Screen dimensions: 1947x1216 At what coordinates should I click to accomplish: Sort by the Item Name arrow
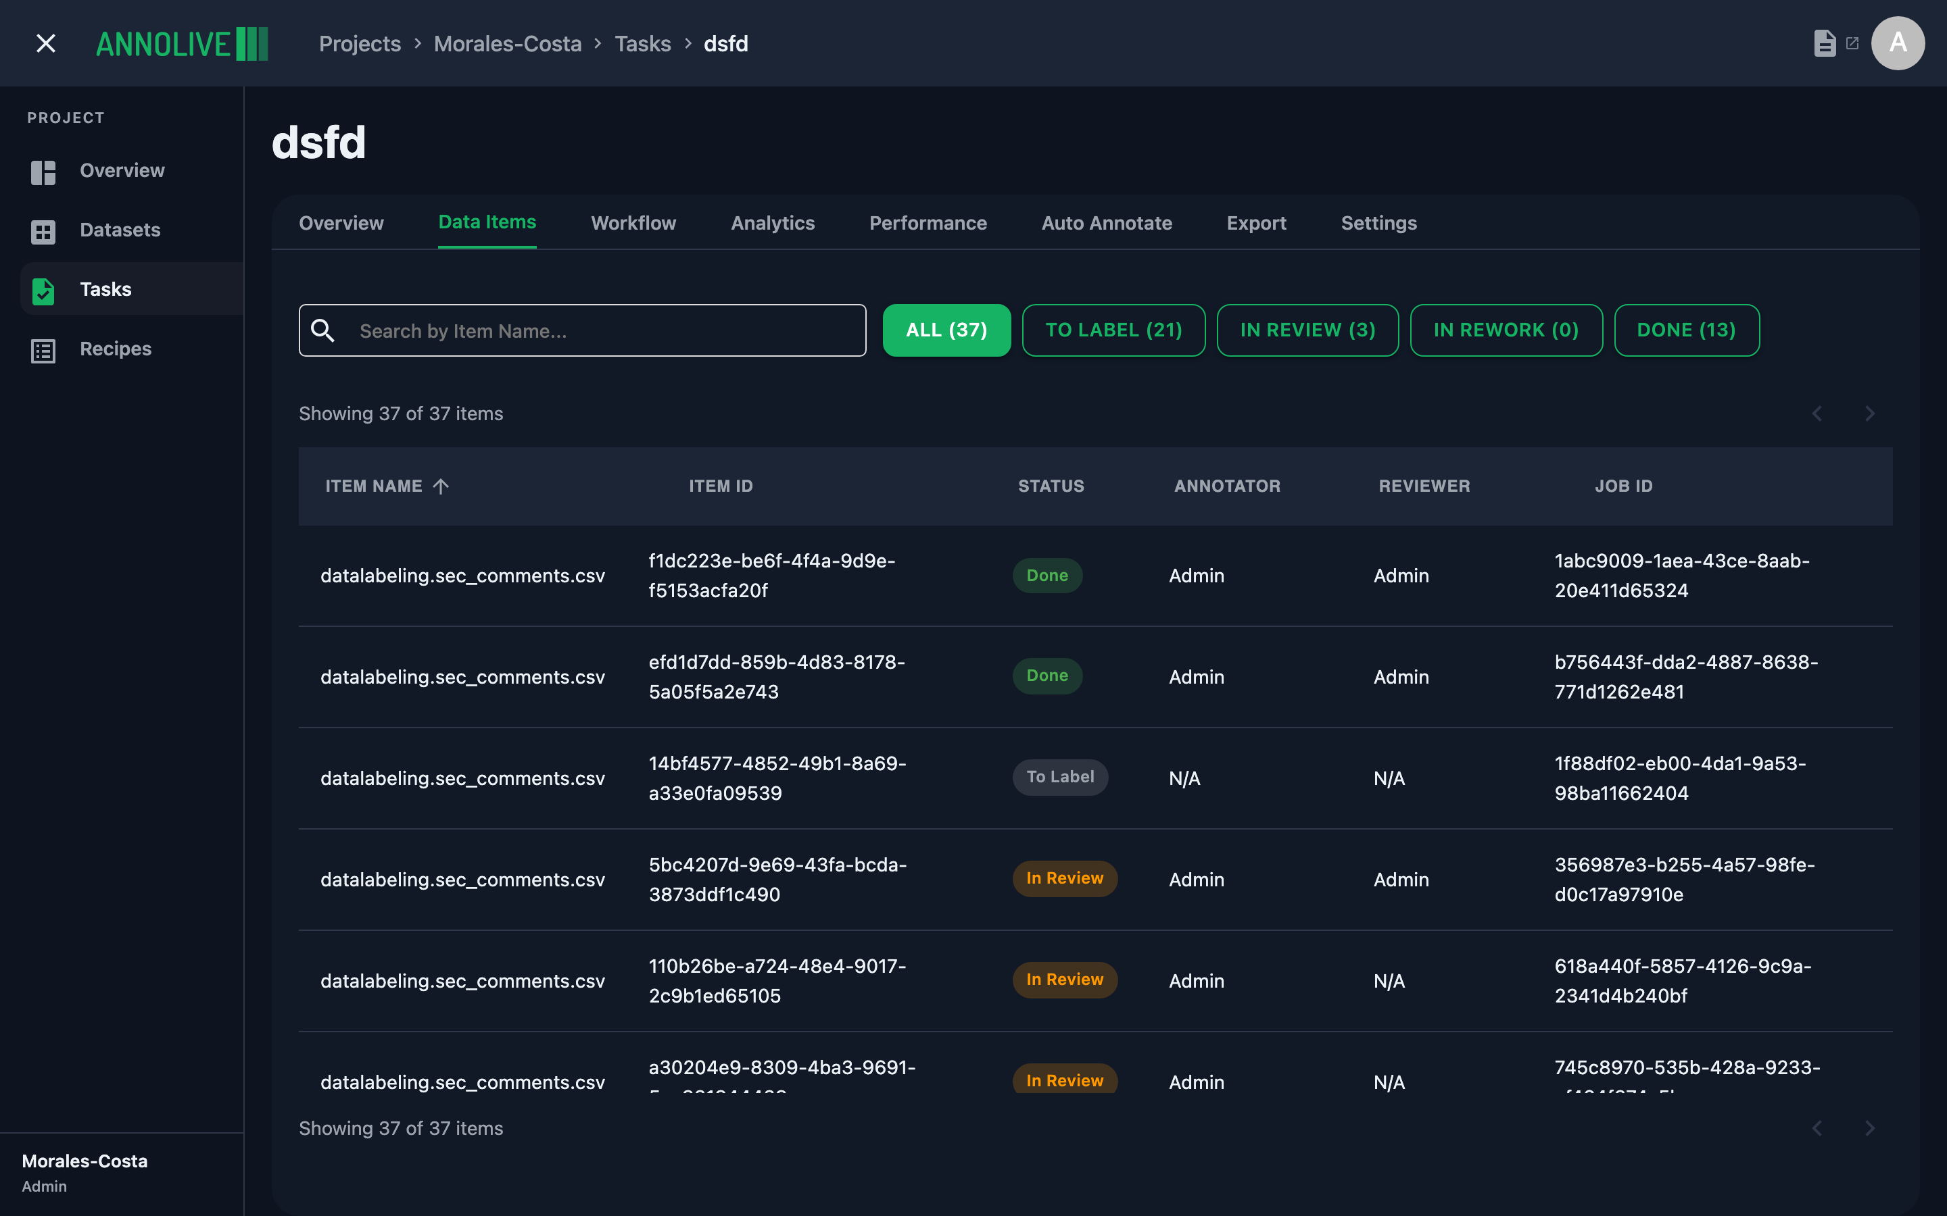441,486
